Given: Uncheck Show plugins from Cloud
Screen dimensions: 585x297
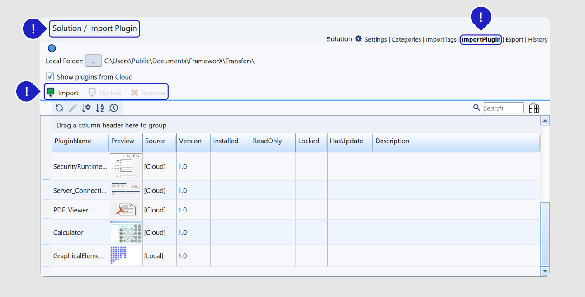Looking at the screenshot, I should [x=51, y=77].
